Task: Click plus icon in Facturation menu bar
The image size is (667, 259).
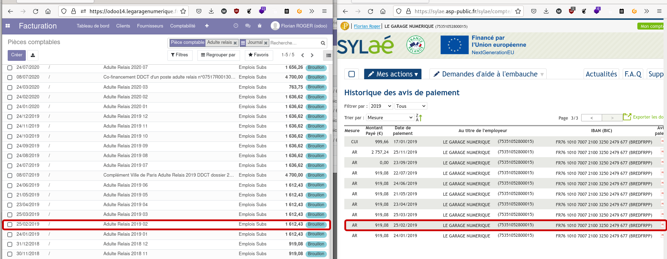Action: [x=207, y=26]
